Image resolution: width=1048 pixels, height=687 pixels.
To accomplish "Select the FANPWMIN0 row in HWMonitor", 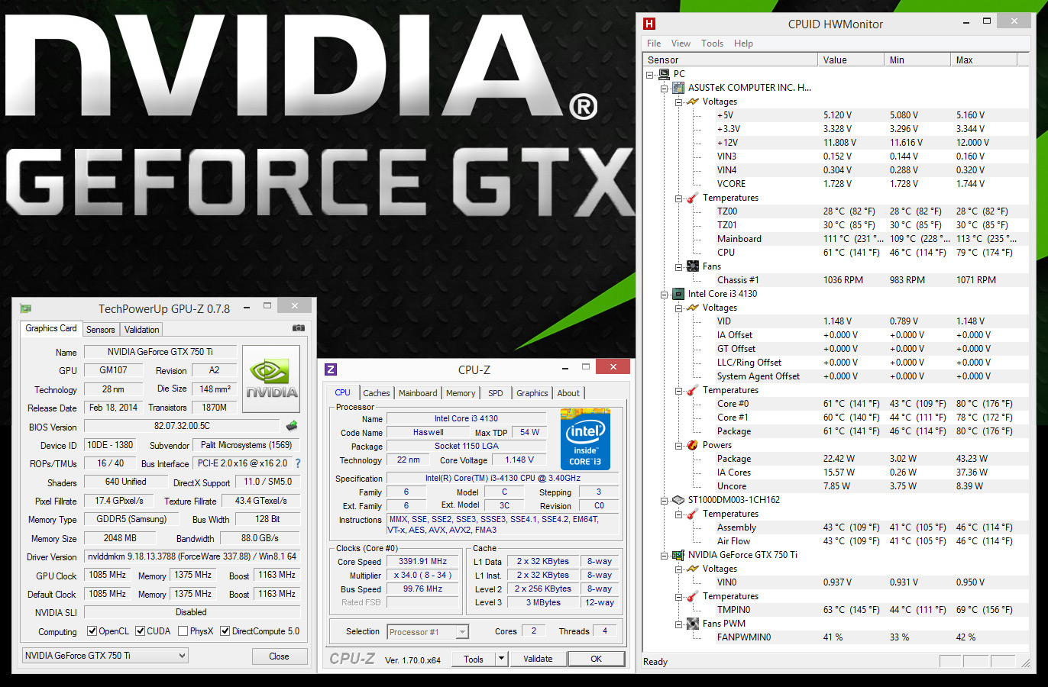I will [x=836, y=637].
